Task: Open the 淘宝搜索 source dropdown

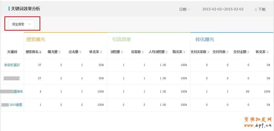Action: (x=22, y=24)
